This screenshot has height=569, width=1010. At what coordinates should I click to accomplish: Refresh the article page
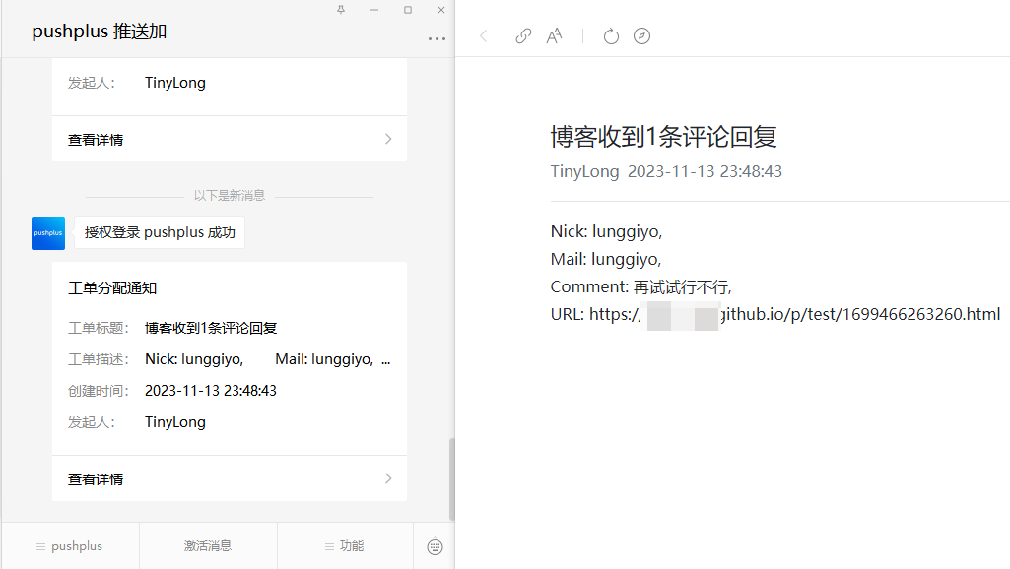point(611,35)
